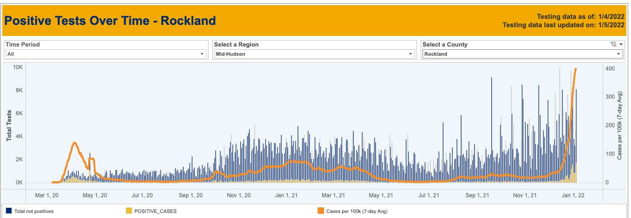Click the Nov 1, 21 axis label

click(525, 195)
